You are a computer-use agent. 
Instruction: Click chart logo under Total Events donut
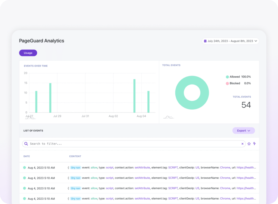pyautogui.click(x=169, y=117)
